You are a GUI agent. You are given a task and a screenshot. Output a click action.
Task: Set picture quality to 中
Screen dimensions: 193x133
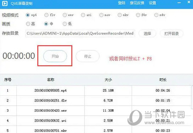pyautogui.click(x=46, y=24)
